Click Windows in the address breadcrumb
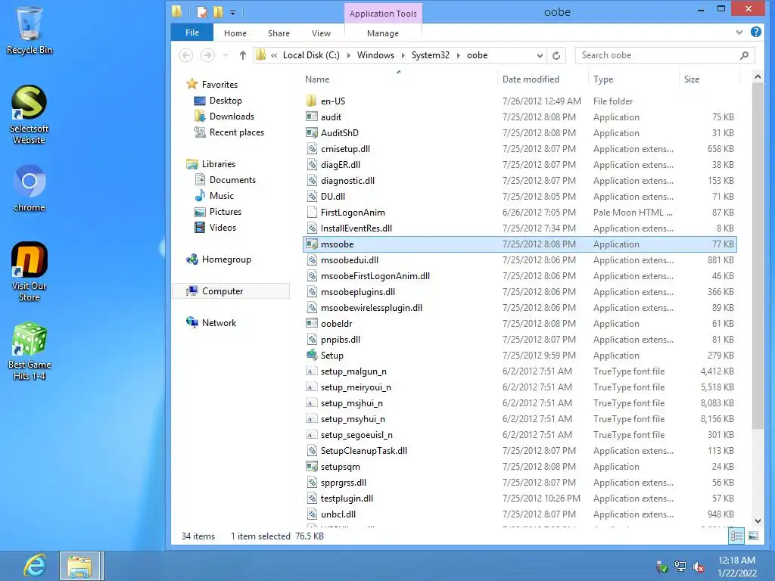The width and height of the screenshot is (775, 581). (375, 55)
